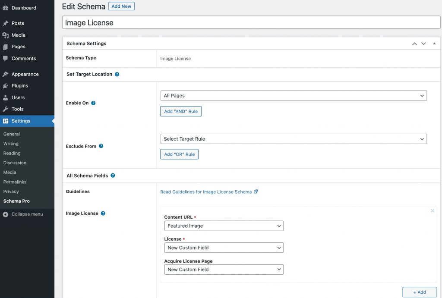Open Read Guidelines for Image License Schema link
Image resolution: width=442 pixels, height=298 pixels.
coord(206,192)
